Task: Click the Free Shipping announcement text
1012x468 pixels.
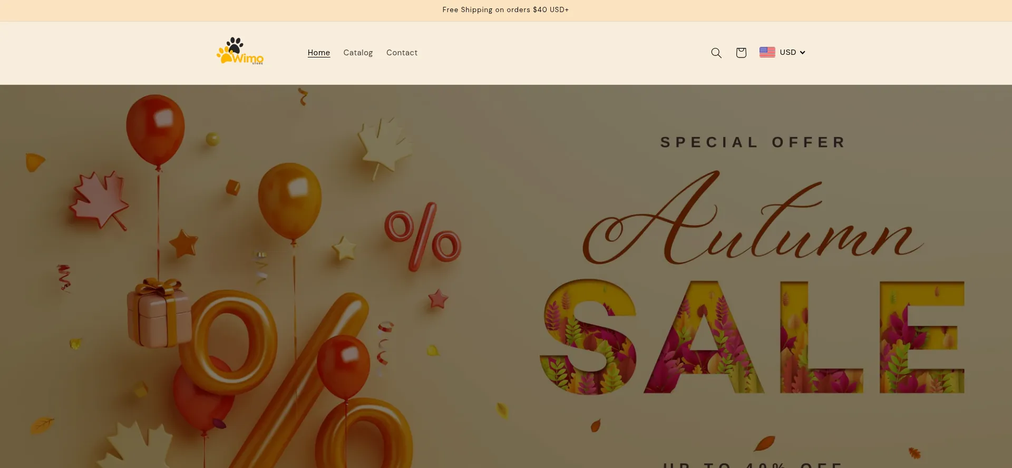Action: coord(505,10)
